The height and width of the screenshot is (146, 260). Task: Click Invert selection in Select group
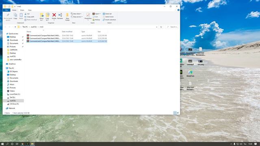click(x=109, y=20)
